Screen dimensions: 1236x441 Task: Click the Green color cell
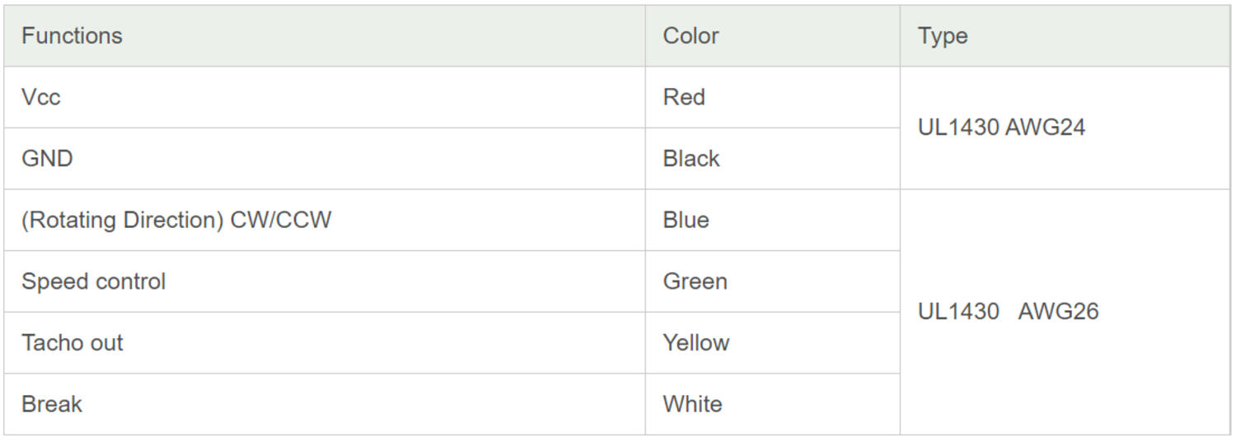tap(695, 281)
